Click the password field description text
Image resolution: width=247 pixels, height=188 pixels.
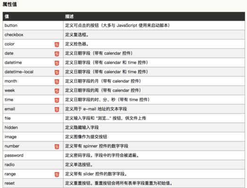[102, 156]
